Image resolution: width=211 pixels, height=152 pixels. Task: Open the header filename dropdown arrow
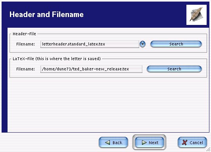(x=142, y=44)
